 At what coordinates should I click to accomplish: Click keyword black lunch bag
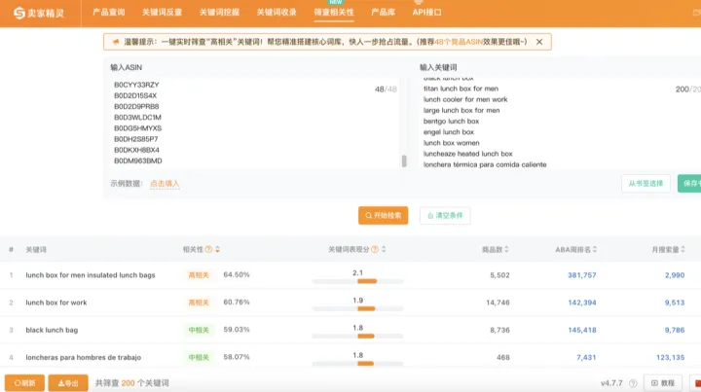(x=52, y=330)
